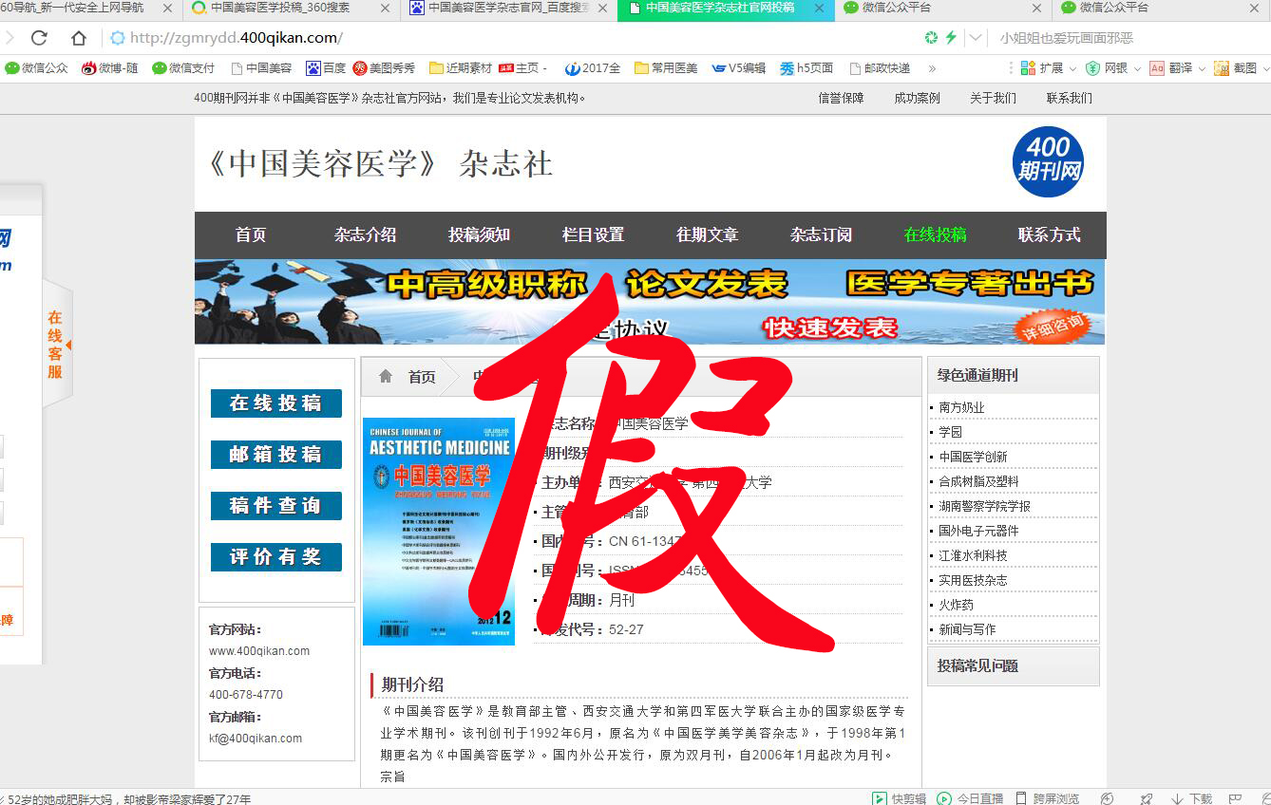This screenshot has width=1271, height=805.
Task: Open 秀 h5页面 bookmark
Action: 806,68
